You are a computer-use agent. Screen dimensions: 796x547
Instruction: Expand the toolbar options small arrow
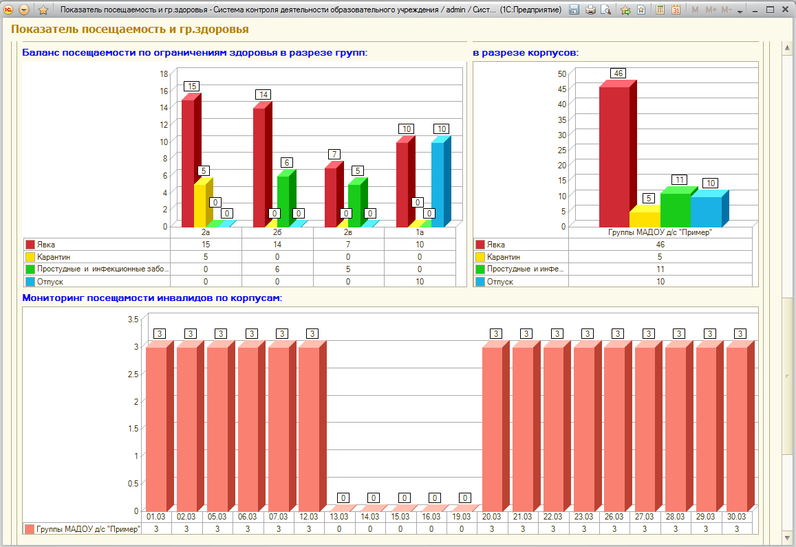pyautogui.click(x=740, y=11)
